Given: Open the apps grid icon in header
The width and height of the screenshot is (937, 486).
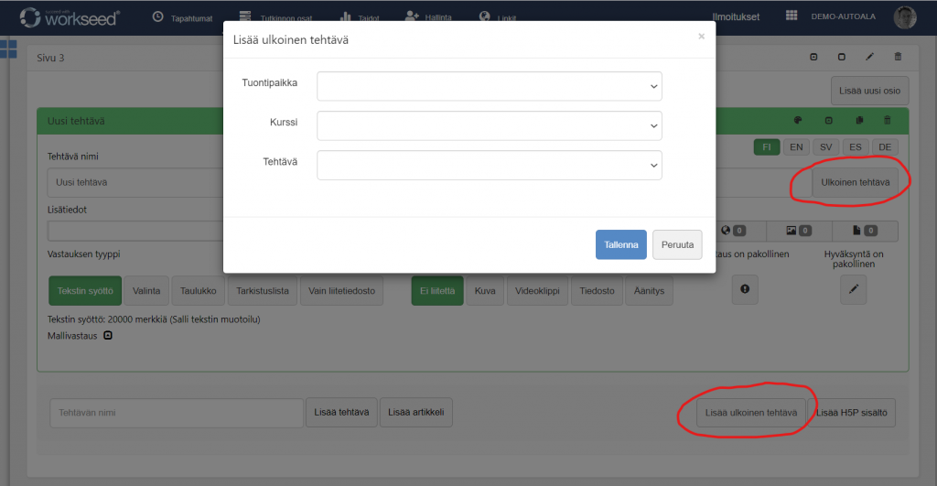Looking at the screenshot, I should pos(792,16).
